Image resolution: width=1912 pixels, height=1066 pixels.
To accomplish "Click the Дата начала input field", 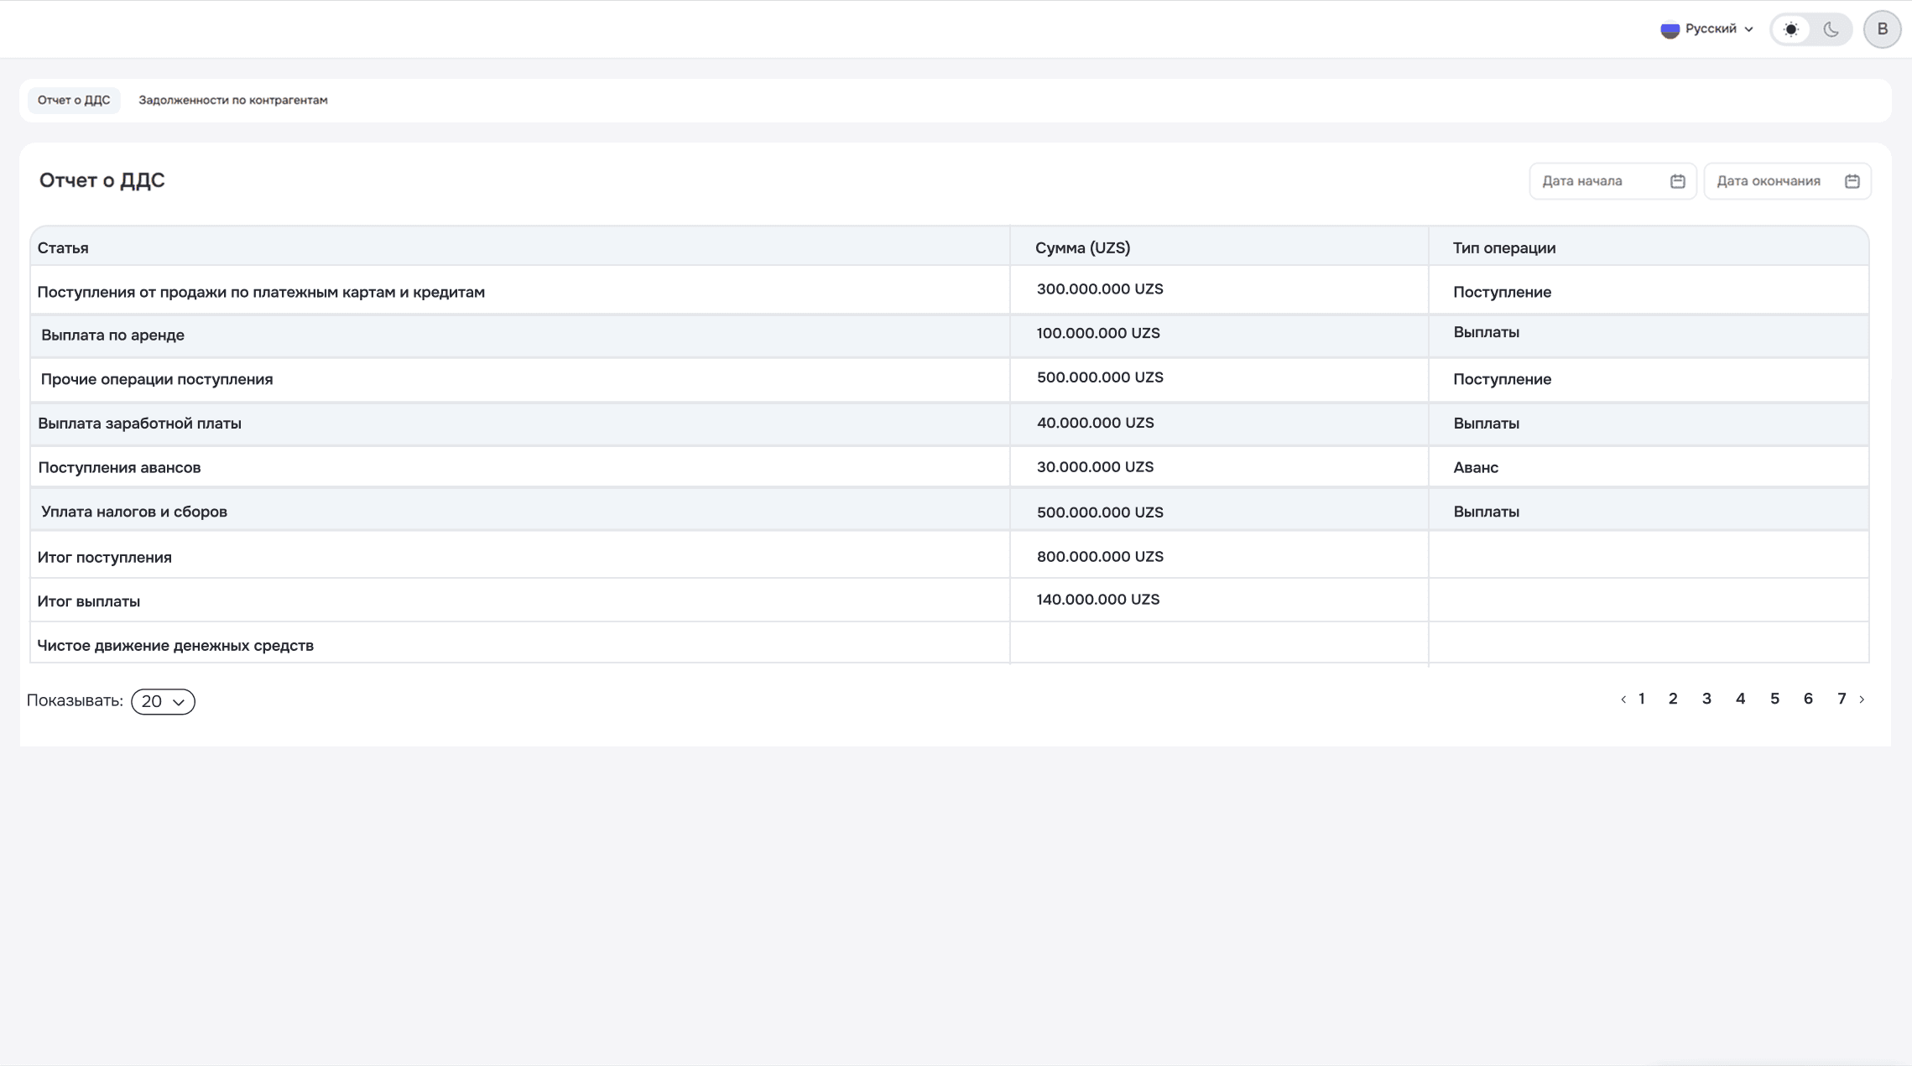I will click(x=1598, y=181).
